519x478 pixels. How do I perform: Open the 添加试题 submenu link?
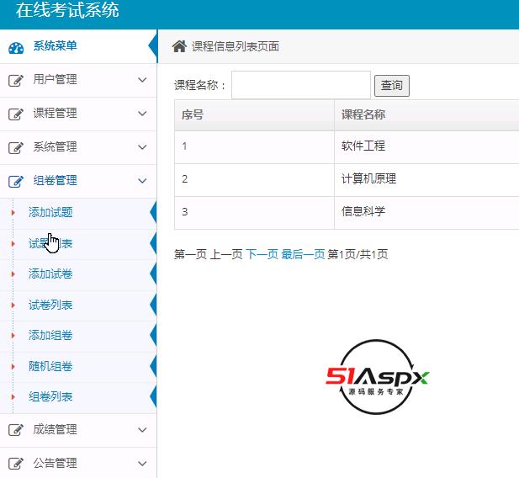coord(50,212)
